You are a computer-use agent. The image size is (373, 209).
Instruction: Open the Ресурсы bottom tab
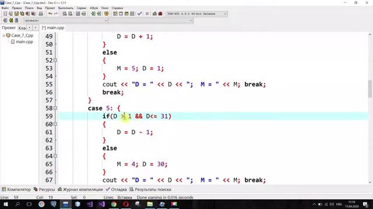44,190
